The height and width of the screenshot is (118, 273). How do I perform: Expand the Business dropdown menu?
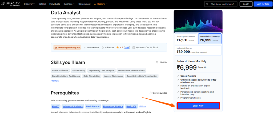(x=69, y=4)
